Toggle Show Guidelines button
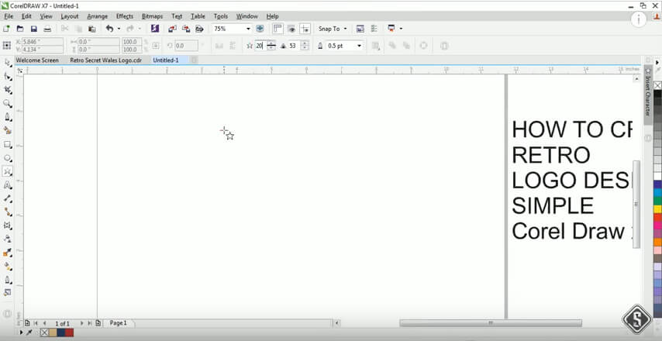662x341 pixels. pyautogui.click(x=305, y=29)
